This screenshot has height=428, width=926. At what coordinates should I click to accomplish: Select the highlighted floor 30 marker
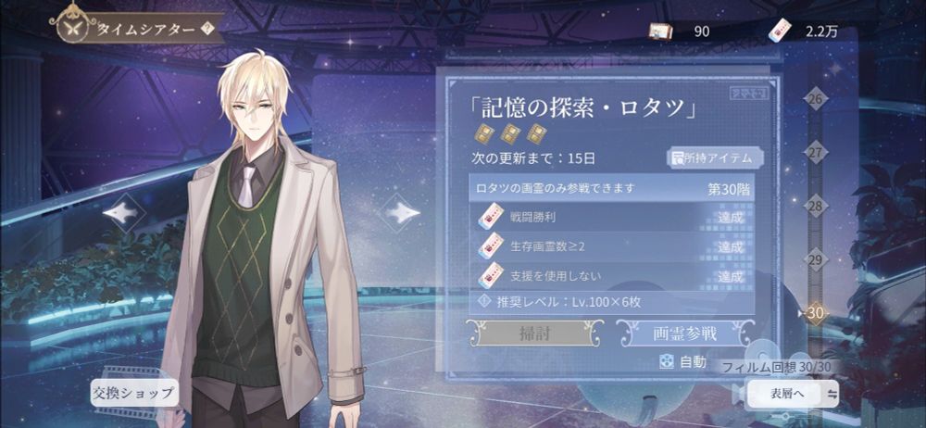pos(815,313)
